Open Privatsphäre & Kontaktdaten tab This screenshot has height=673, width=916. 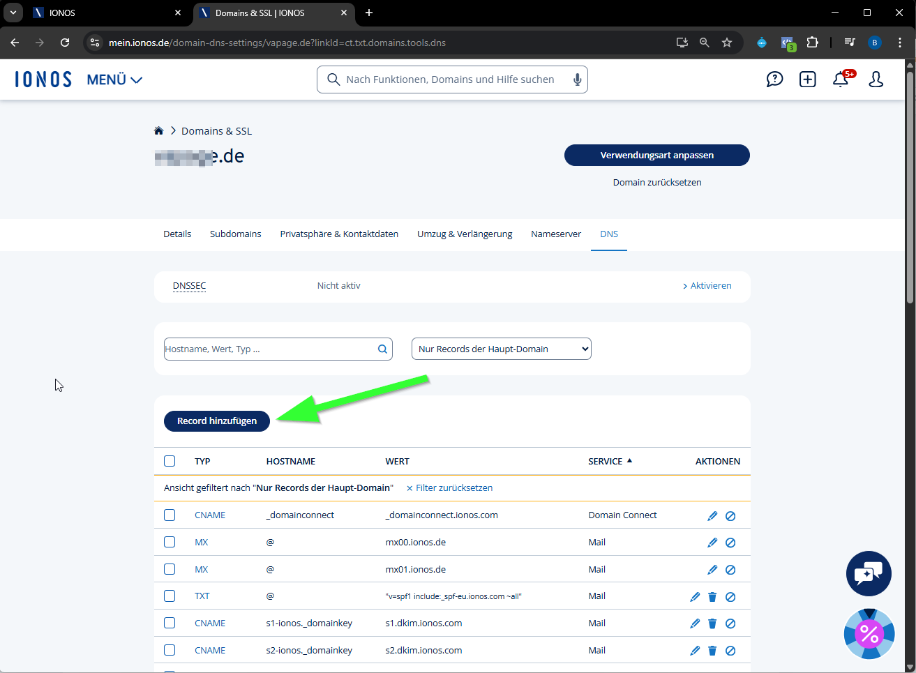coord(339,234)
